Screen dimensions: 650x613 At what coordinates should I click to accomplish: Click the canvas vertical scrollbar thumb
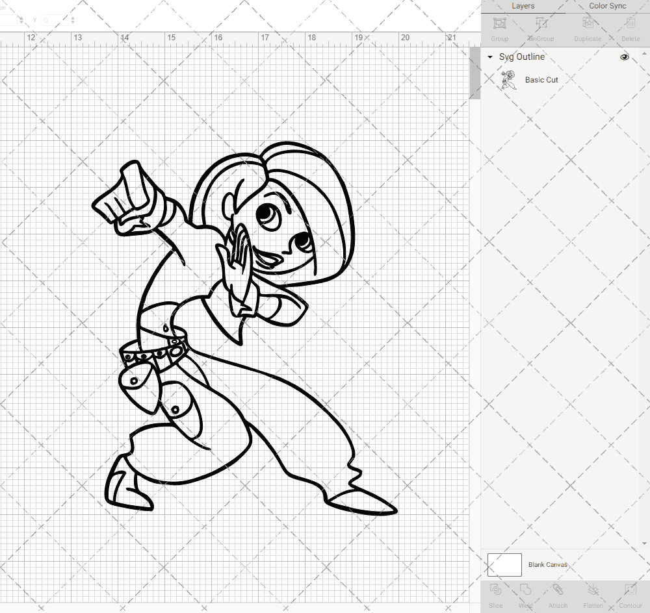tap(474, 73)
